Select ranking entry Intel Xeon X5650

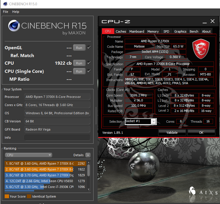click(x=45, y=181)
